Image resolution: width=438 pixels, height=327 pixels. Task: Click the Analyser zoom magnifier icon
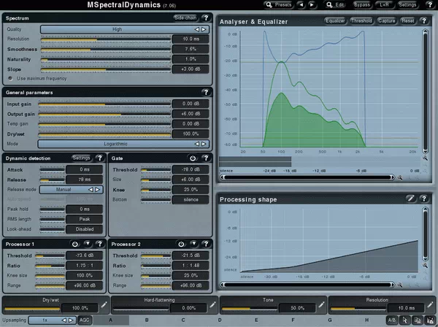point(400,177)
